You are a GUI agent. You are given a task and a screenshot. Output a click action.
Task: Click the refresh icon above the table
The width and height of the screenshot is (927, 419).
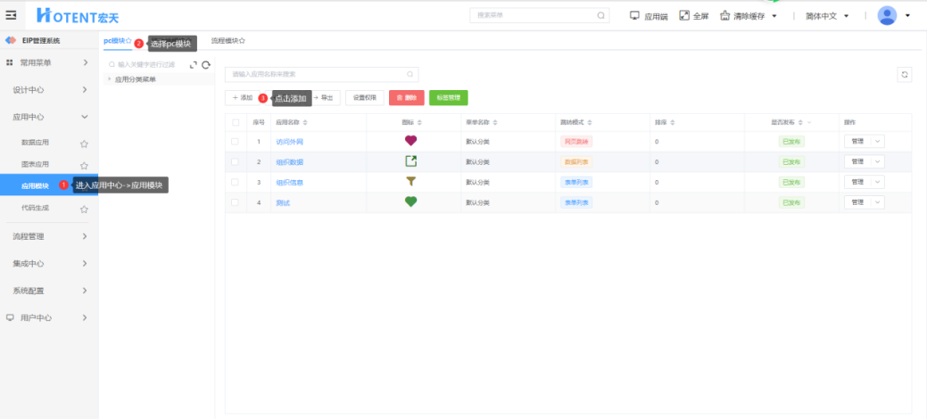click(905, 75)
